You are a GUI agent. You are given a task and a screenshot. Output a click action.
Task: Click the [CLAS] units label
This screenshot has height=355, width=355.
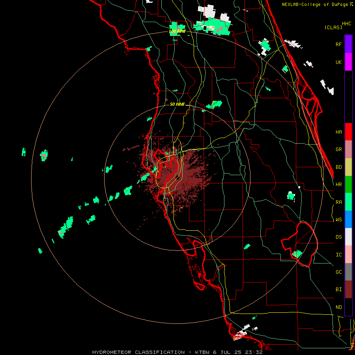[333, 28]
